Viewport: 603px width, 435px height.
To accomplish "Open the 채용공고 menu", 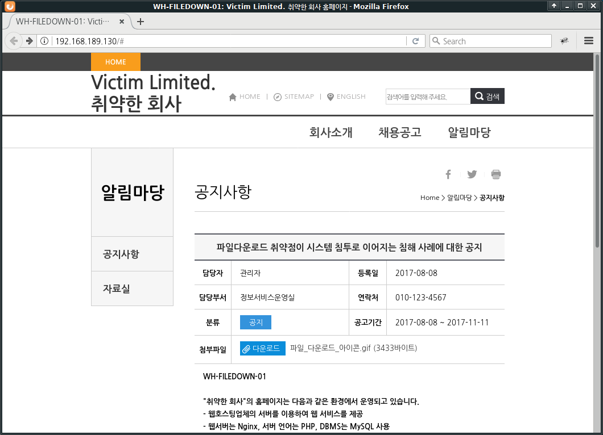I will [x=399, y=132].
